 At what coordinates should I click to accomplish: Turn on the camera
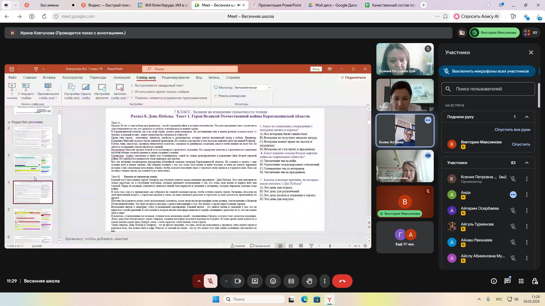[238, 281]
